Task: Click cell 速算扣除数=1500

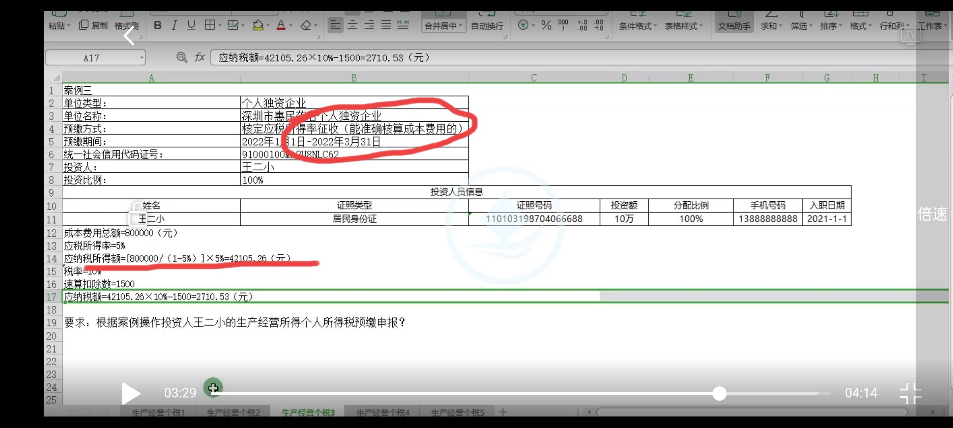Action: (152, 284)
